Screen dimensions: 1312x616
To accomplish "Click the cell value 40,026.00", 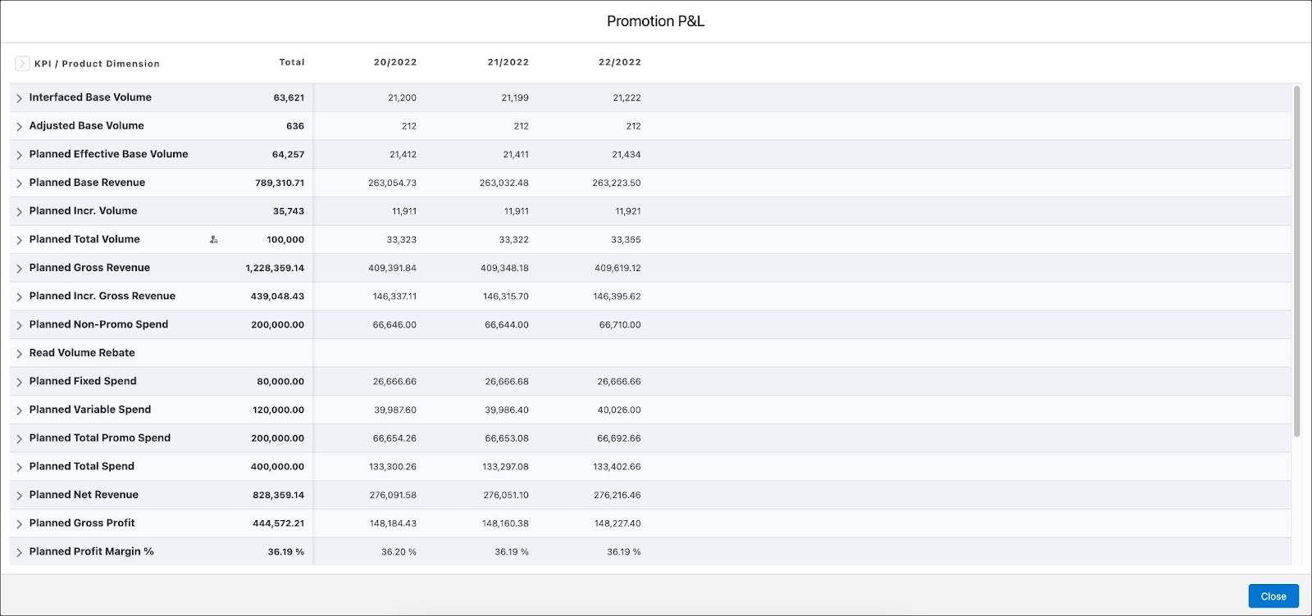I will (619, 410).
